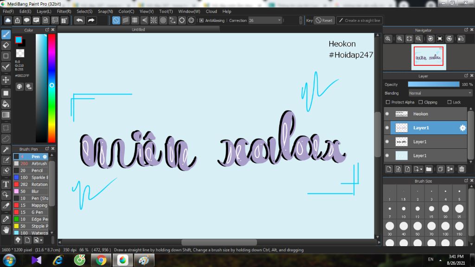Toggle the AntiAliasing checkbox
The height and width of the screenshot is (267, 475).
point(201,20)
